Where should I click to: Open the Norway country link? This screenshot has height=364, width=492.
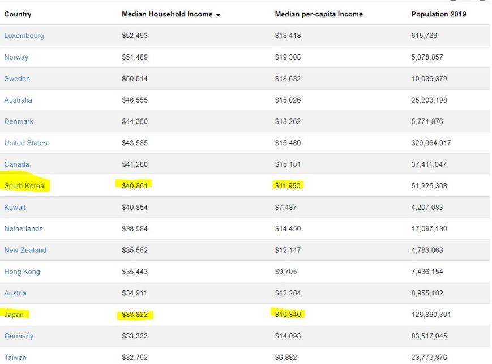[16, 57]
